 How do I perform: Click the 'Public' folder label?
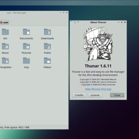click(x=48, y=53)
